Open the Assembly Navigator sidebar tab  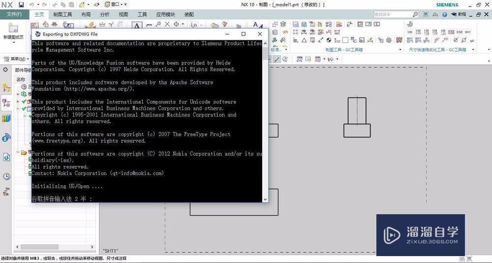[x=6, y=88]
